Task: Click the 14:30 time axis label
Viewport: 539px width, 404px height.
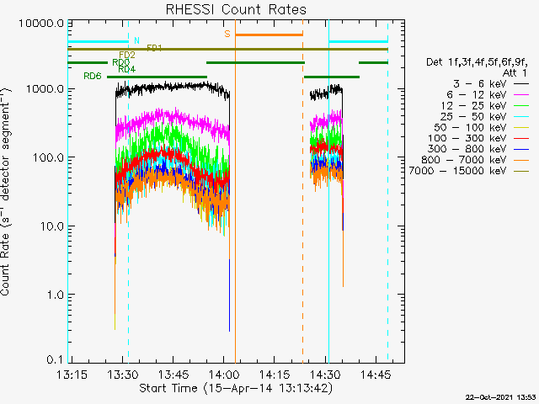Action: (x=325, y=374)
